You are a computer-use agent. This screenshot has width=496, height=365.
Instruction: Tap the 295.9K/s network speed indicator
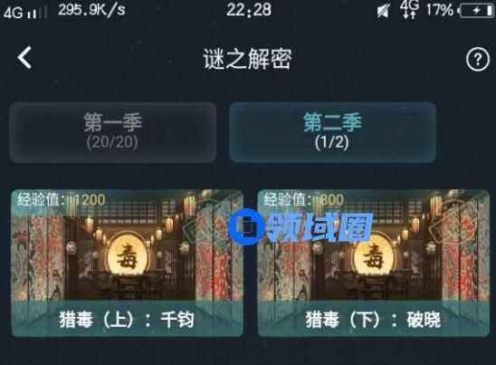91,9
